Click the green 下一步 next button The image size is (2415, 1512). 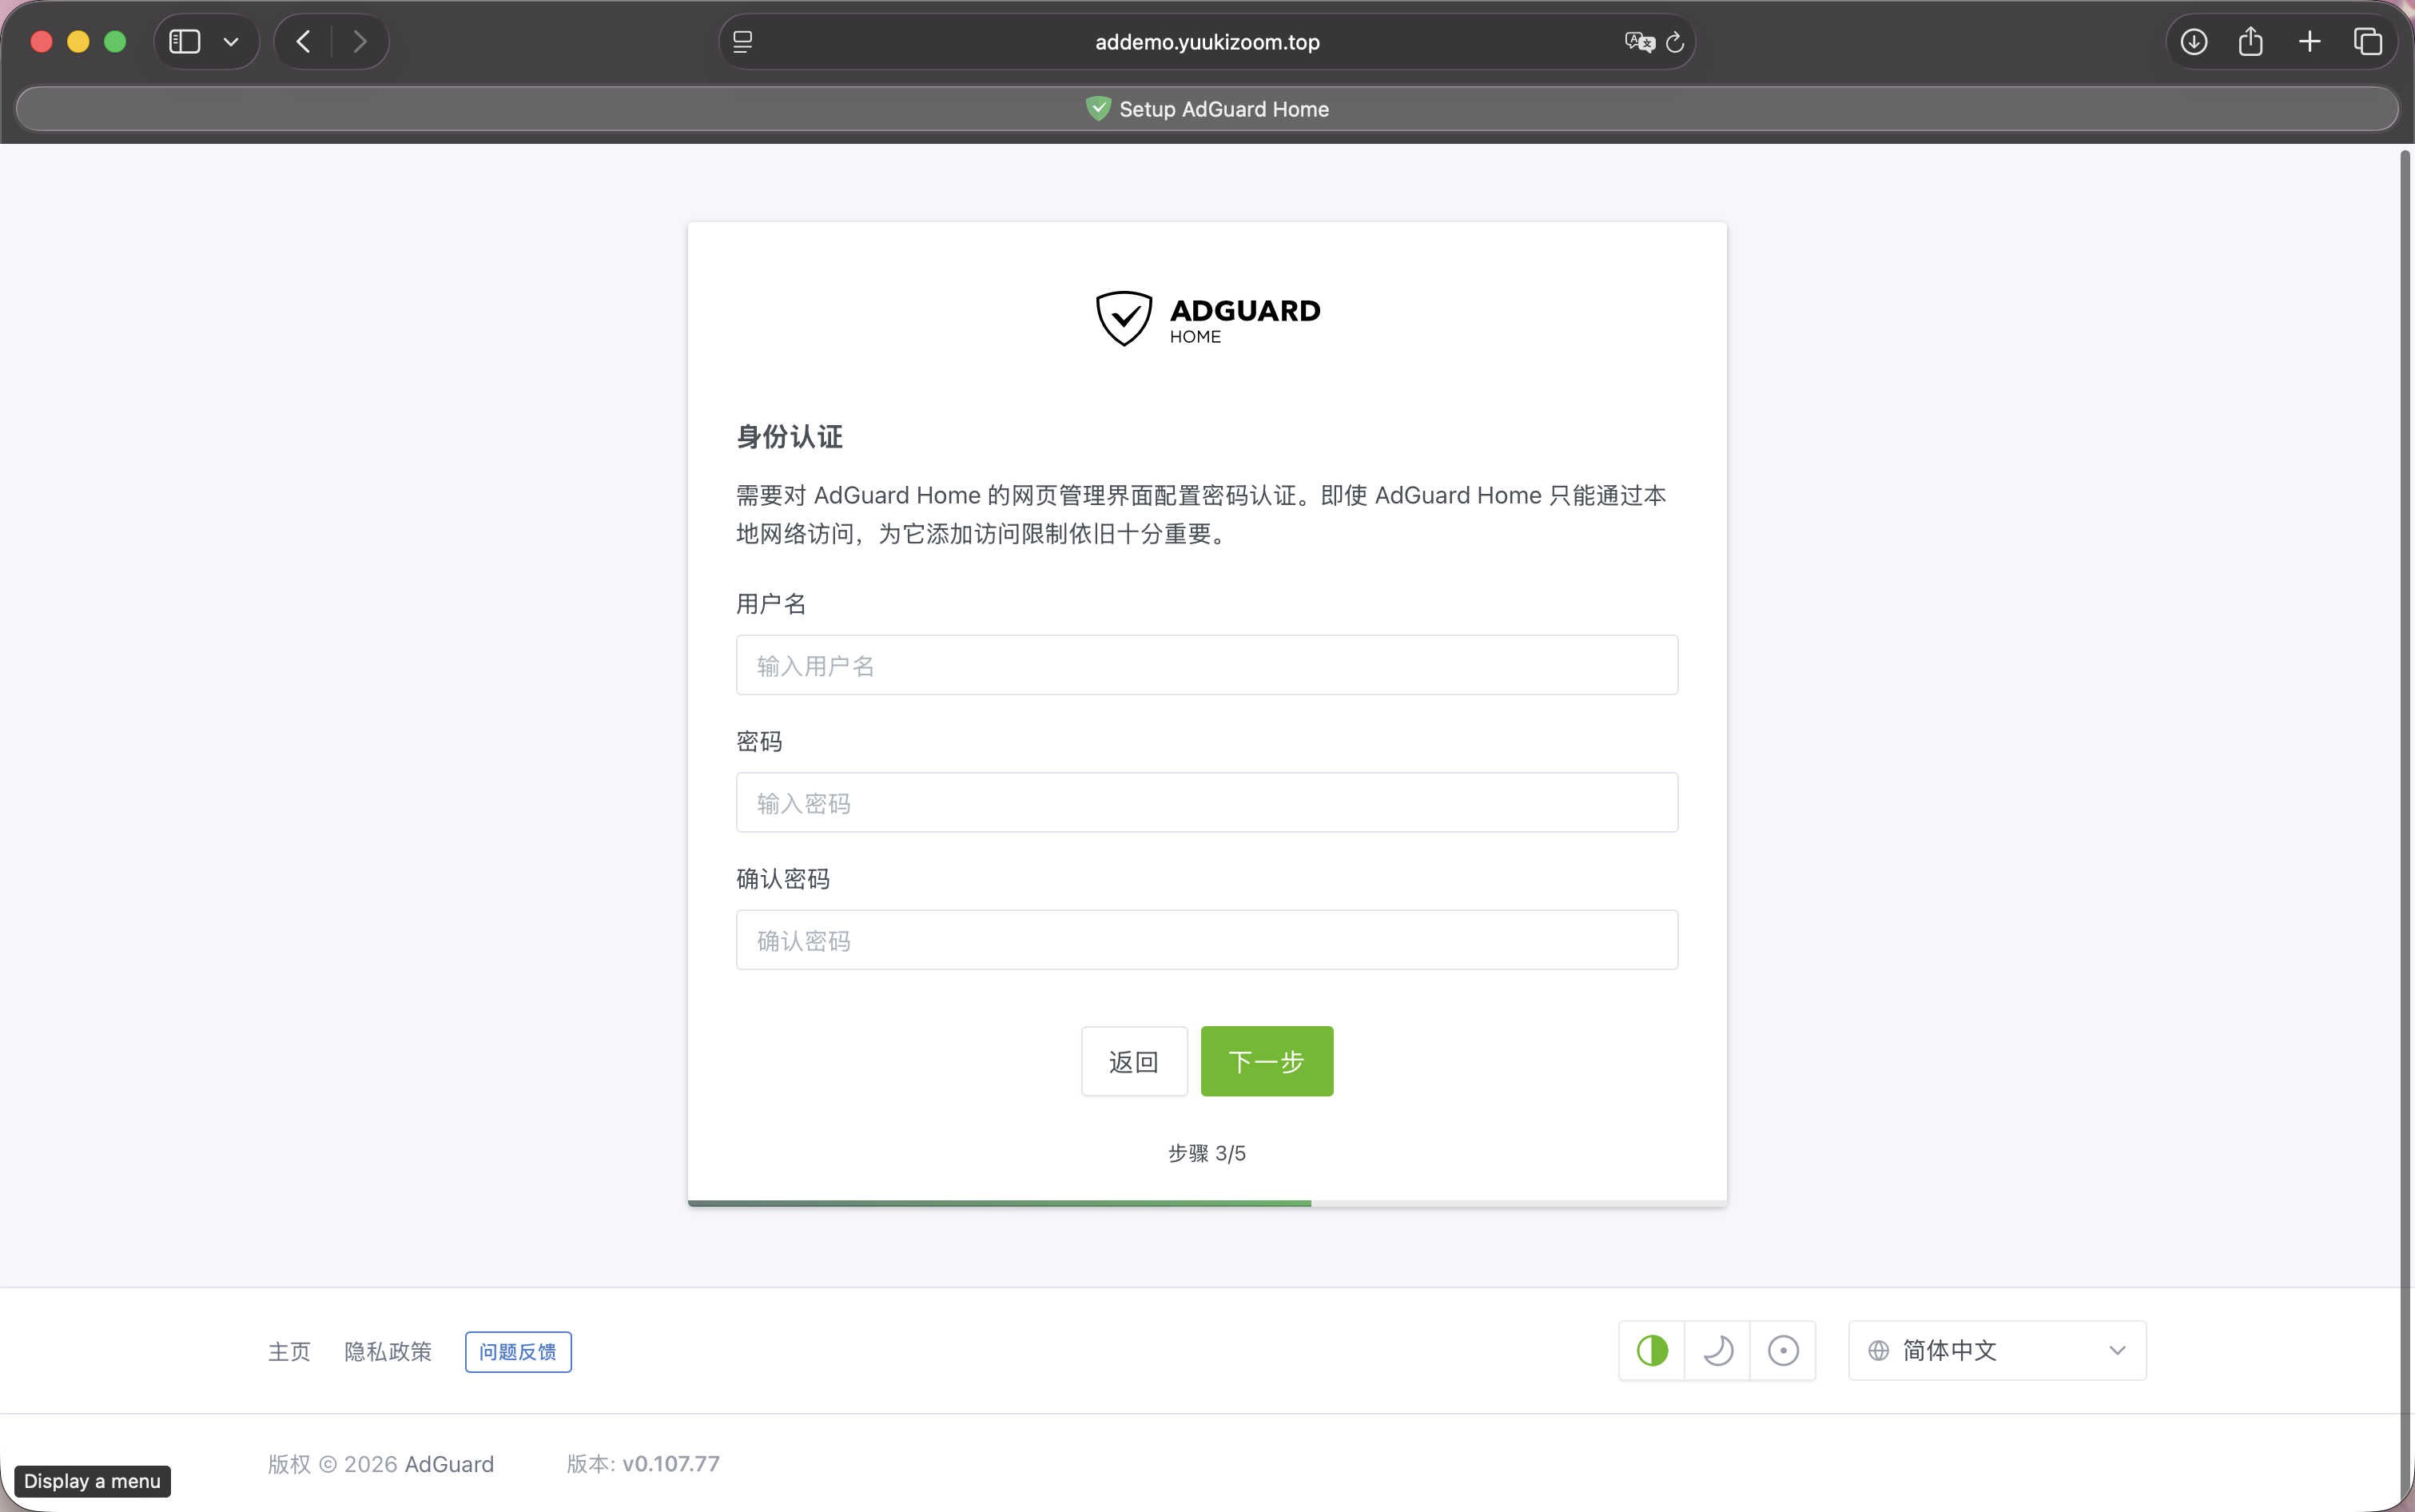pyautogui.click(x=1267, y=1061)
